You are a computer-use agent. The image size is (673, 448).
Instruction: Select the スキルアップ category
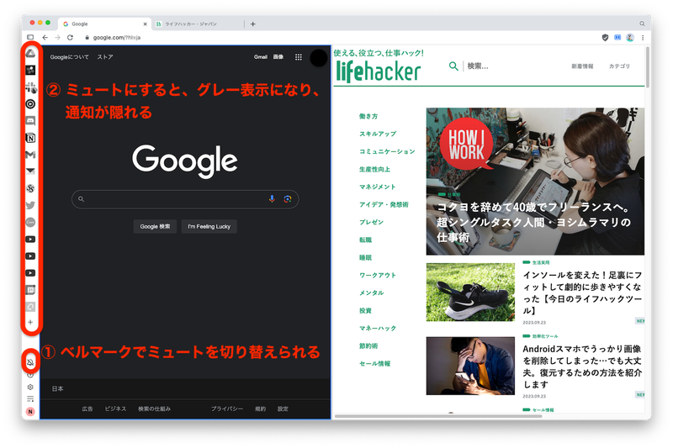[378, 134]
